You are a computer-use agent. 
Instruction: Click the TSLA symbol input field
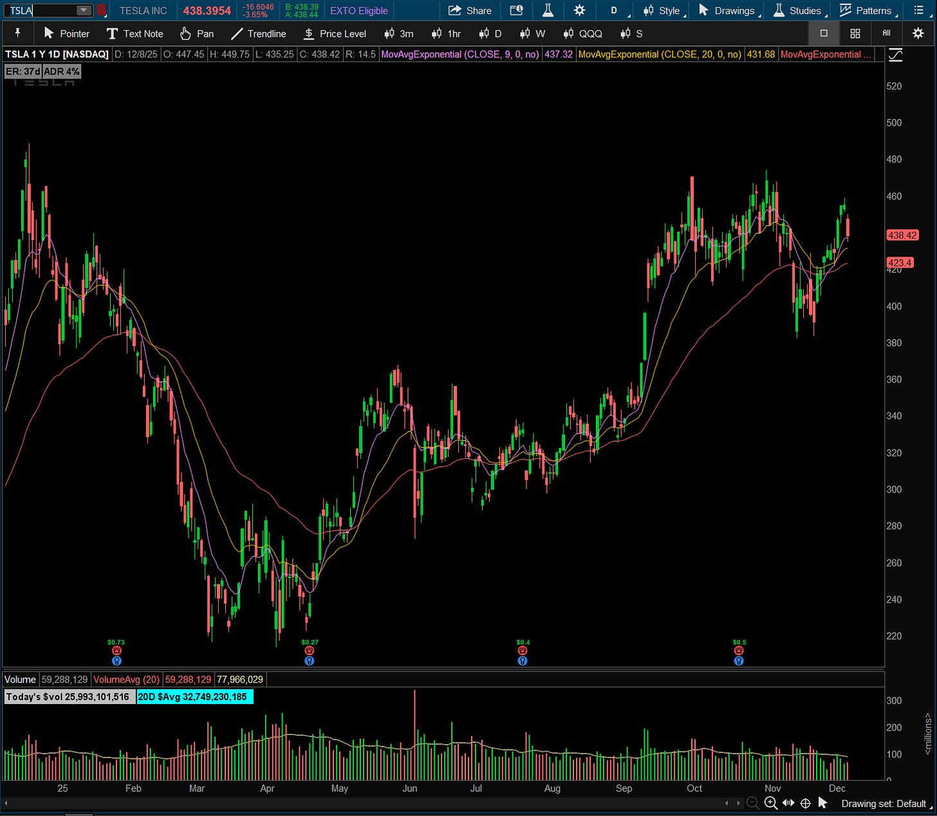pos(42,10)
